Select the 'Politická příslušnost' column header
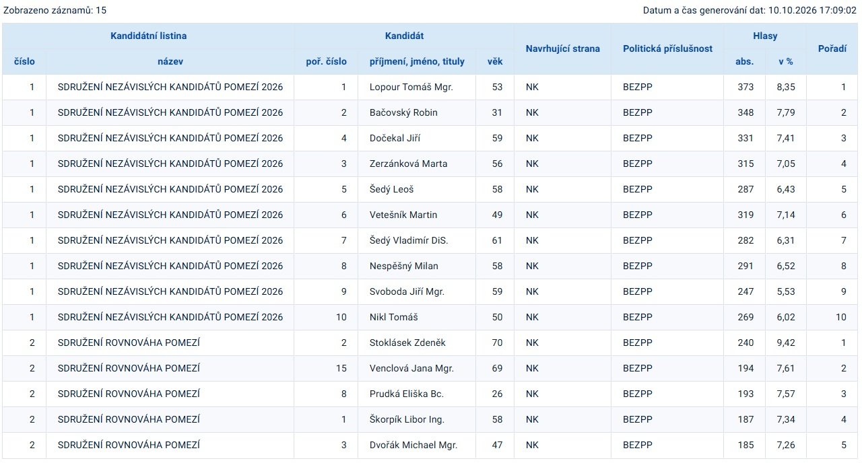Viewport: 862px width, 463px height. (667, 48)
